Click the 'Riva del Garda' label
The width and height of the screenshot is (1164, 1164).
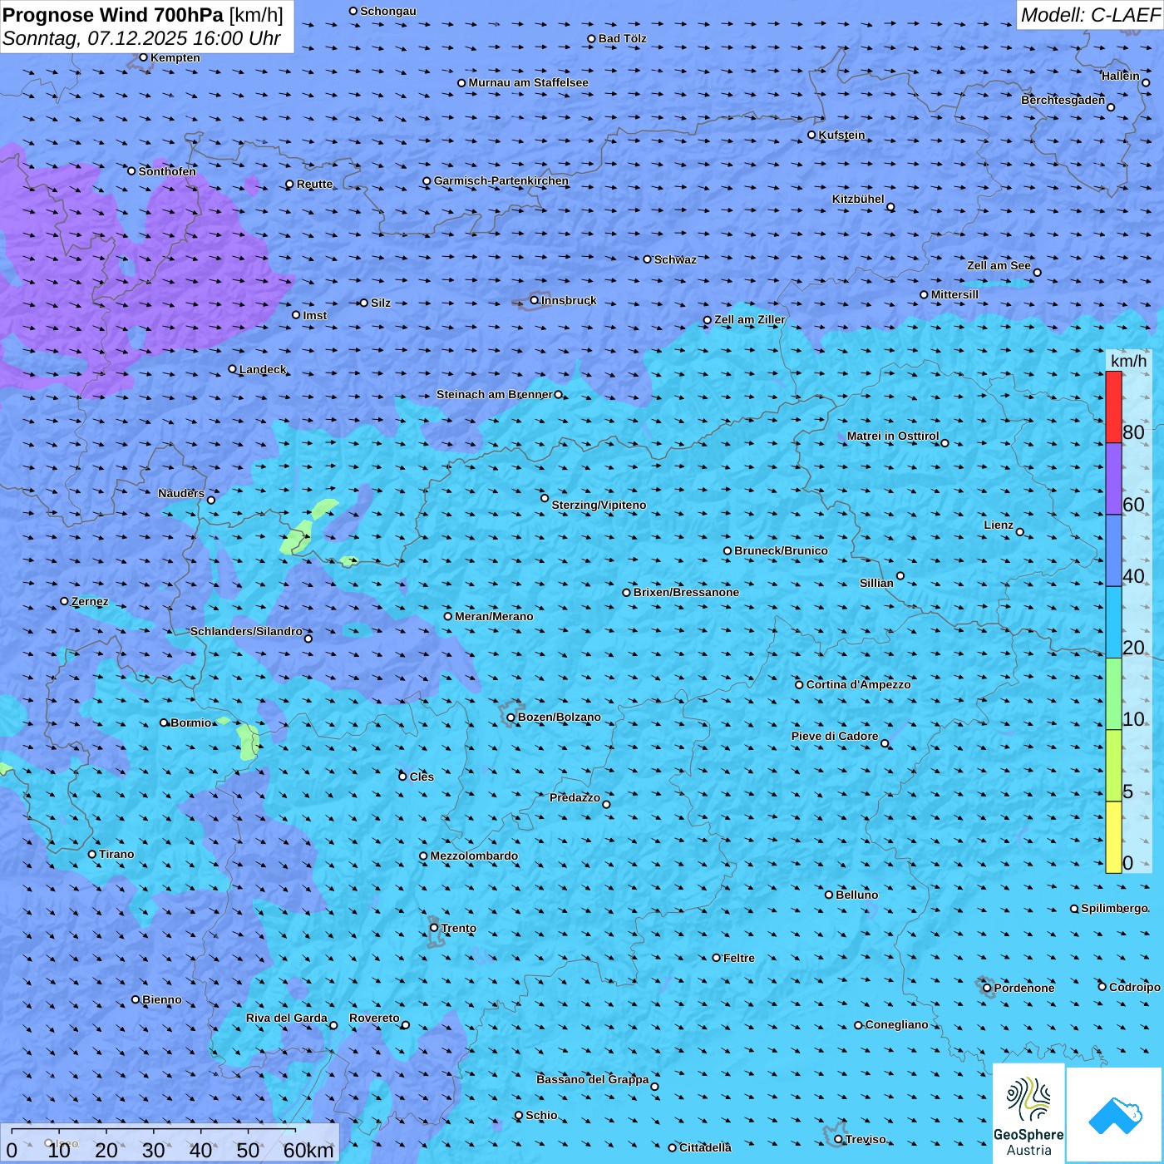[x=287, y=1018]
